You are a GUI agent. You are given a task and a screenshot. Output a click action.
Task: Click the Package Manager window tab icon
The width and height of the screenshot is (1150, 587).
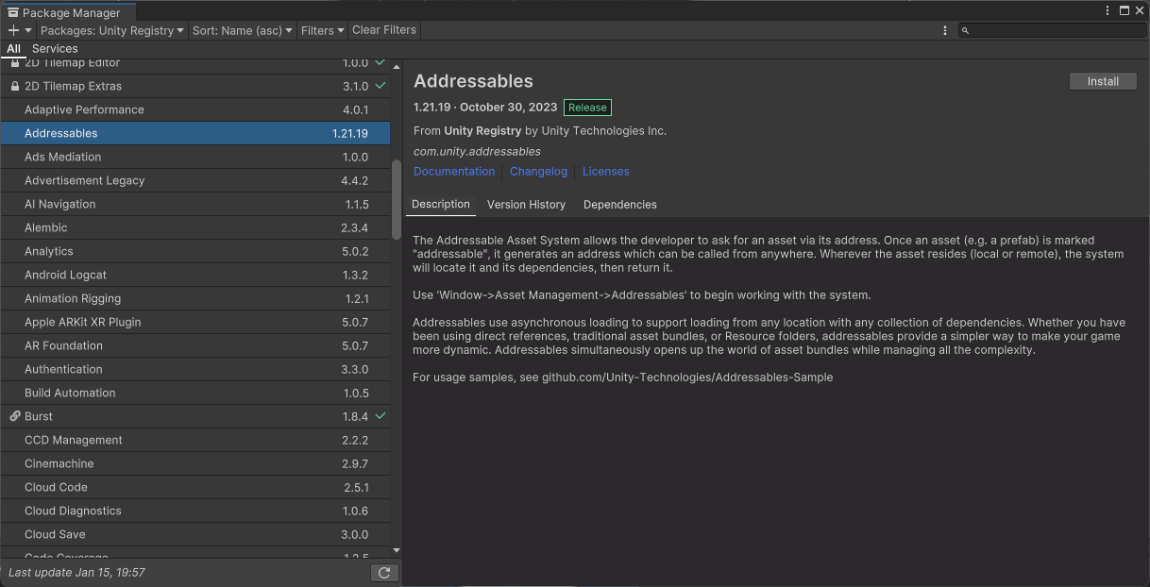[13, 12]
